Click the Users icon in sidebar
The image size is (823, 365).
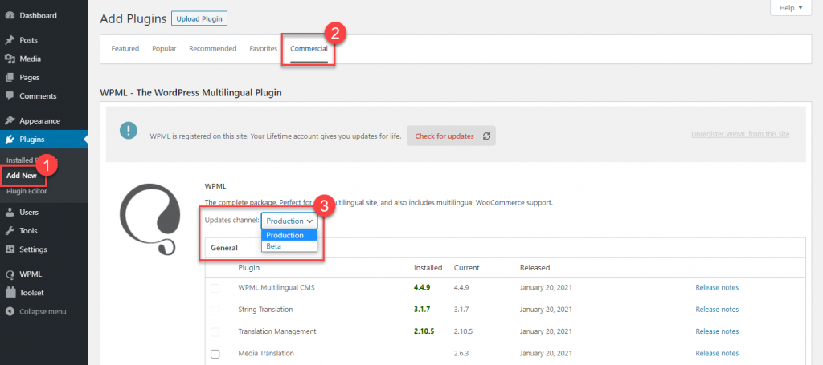point(10,213)
